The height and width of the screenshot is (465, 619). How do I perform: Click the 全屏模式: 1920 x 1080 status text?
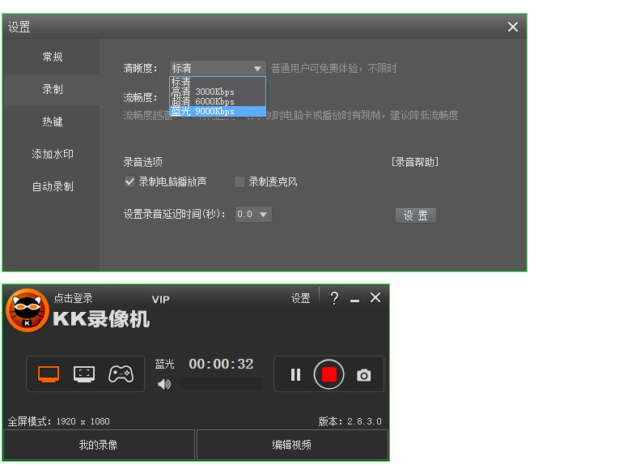pos(58,421)
